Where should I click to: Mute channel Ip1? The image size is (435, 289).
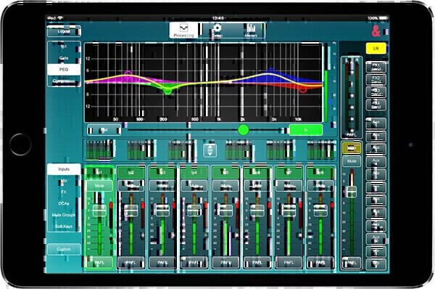[x=99, y=185]
